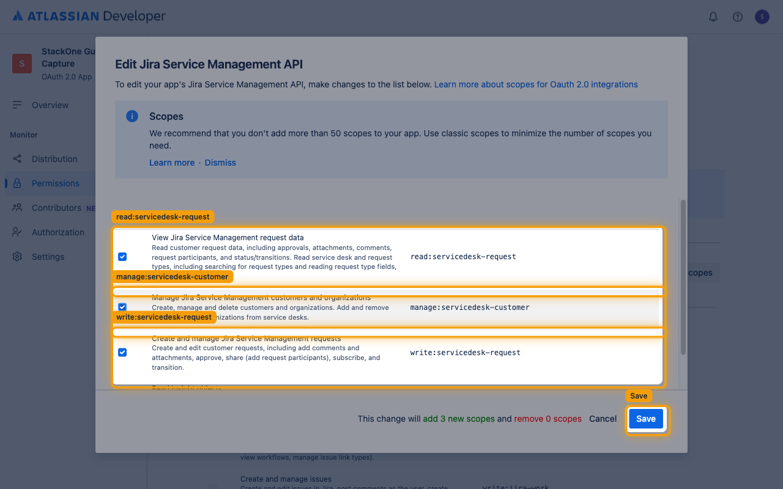Uncheck the write:servicedesk-request scope checkbox
The image size is (783, 489).
coord(122,352)
